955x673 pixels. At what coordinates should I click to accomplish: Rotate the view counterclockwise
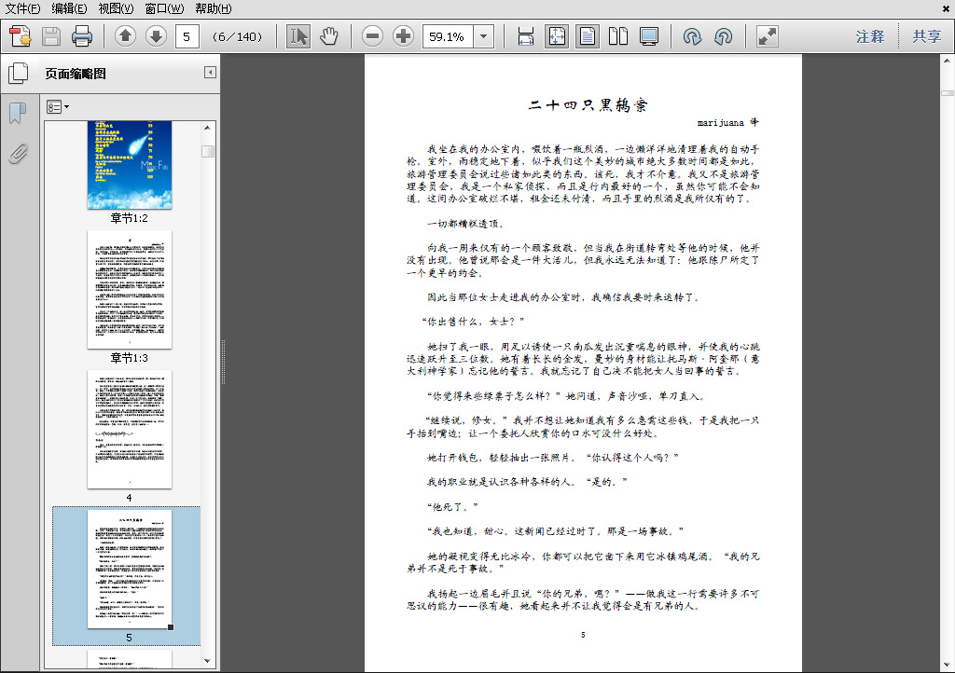pyautogui.click(x=723, y=36)
